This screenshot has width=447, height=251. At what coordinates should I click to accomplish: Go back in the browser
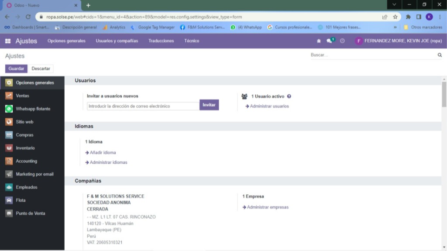(7, 17)
